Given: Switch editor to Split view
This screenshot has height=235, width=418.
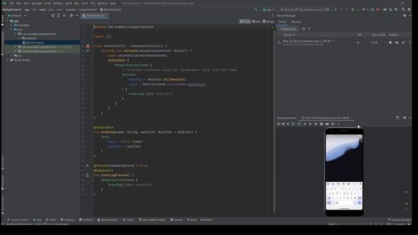Looking at the screenshot, I should [x=257, y=22].
